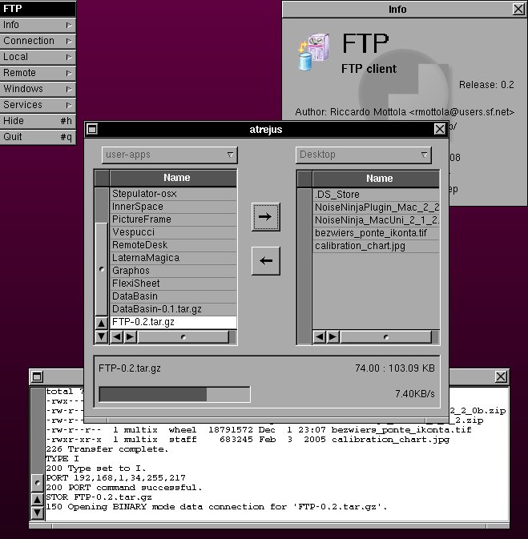Select LaternaMagica in local list

coord(173,258)
